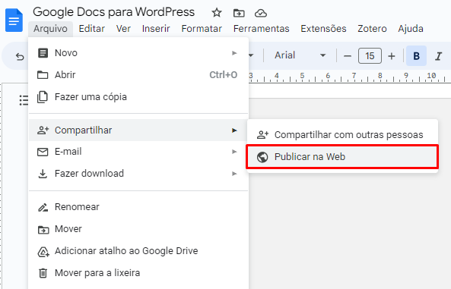Click the font size field showing 15

(370, 56)
